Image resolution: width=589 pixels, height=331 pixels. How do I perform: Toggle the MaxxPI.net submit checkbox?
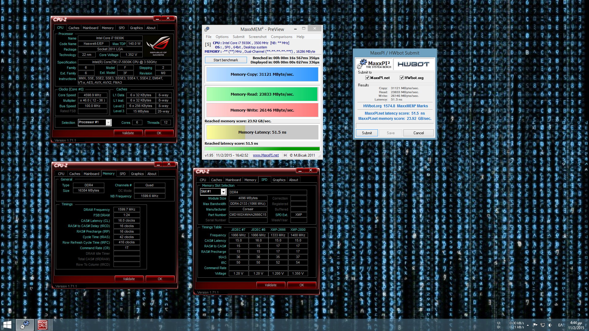point(367,78)
